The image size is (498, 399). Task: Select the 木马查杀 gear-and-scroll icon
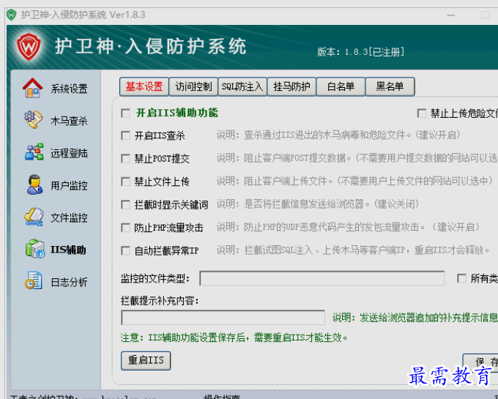(34, 119)
